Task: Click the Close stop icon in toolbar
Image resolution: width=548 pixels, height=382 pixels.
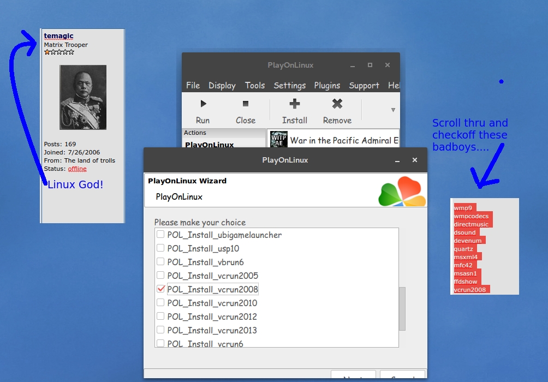Action: [245, 104]
